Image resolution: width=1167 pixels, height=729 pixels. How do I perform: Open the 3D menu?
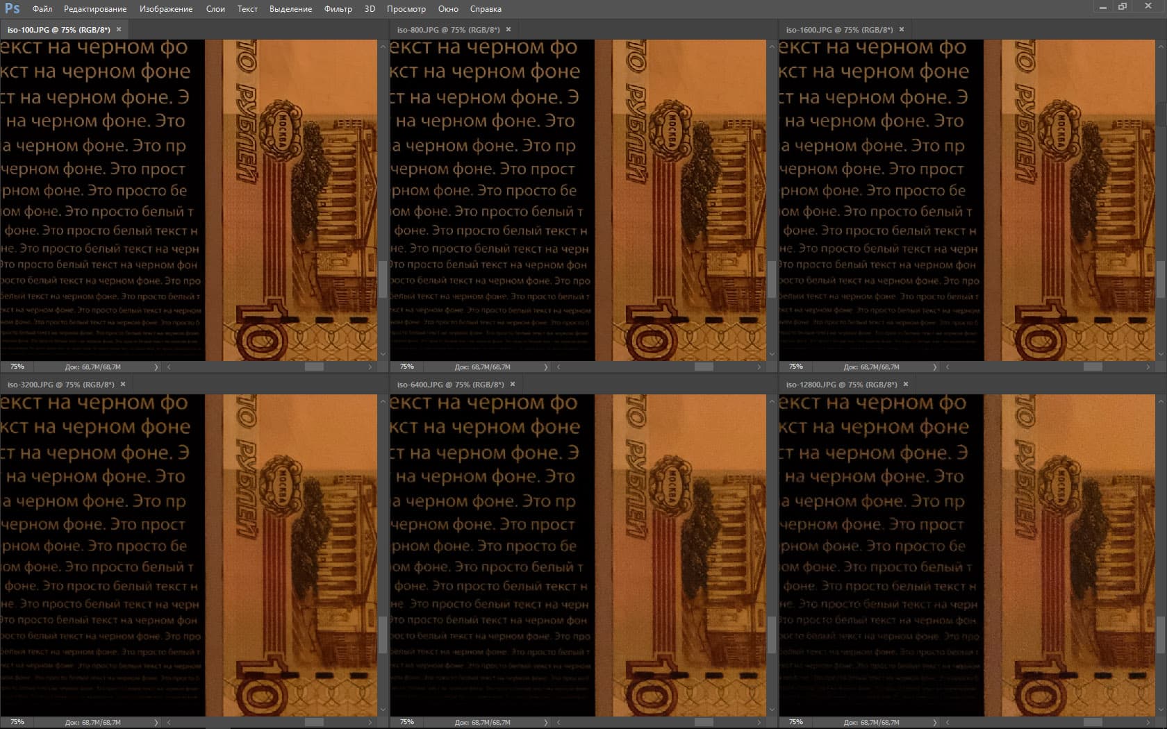[x=370, y=9]
